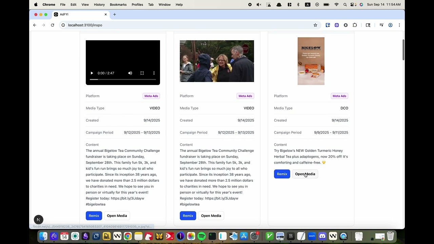The image size is (434, 244).
Task: Open the Edit menu
Action: 74,4
